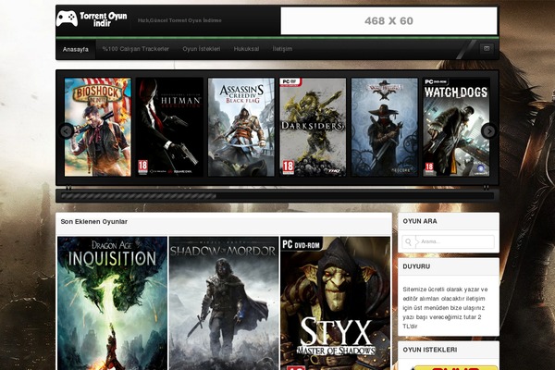
Task: Choose the Darksiders cover in the carousel
Action: [x=313, y=127]
